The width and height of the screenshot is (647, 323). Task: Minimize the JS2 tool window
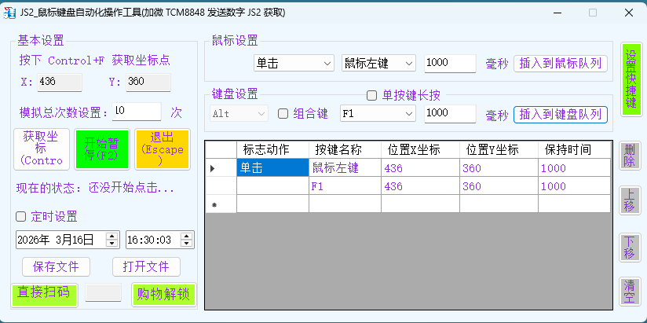tap(557, 13)
